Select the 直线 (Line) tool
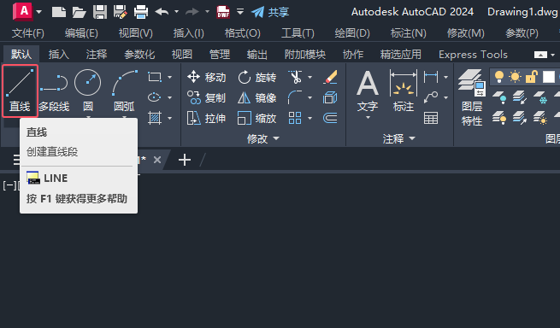Image resolution: width=560 pixels, height=328 pixels. (x=20, y=91)
